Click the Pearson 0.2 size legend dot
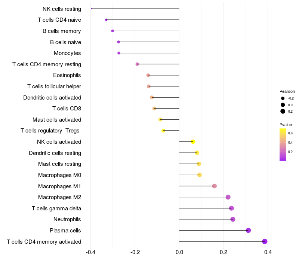The height and width of the screenshot is (262, 299). 283,111
